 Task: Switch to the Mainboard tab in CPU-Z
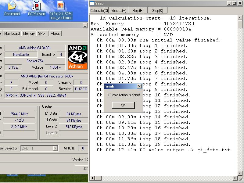click(12, 34)
